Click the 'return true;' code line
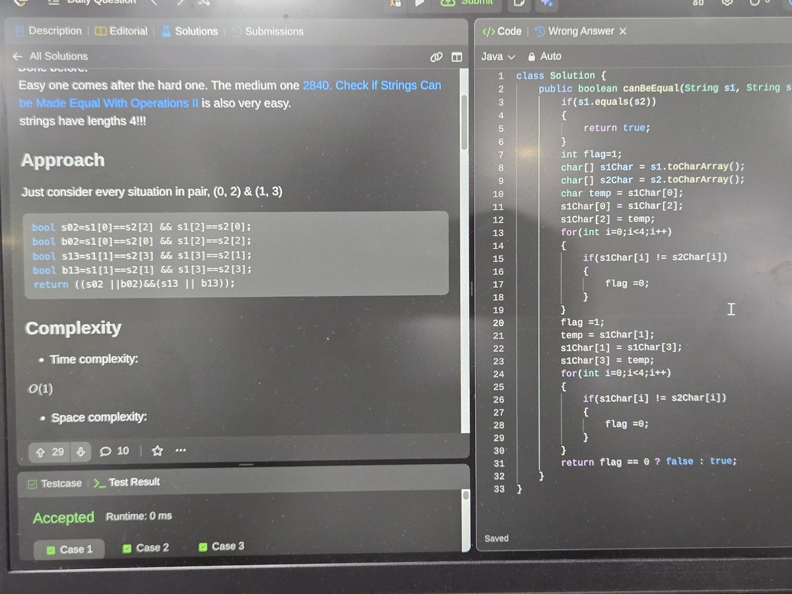The height and width of the screenshot is (594, 792). click(x=616, y=128)
